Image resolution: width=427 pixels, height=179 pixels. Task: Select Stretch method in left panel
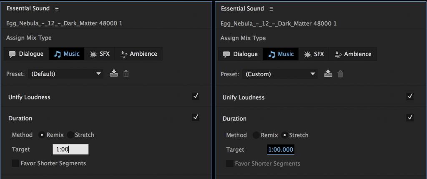70,135
